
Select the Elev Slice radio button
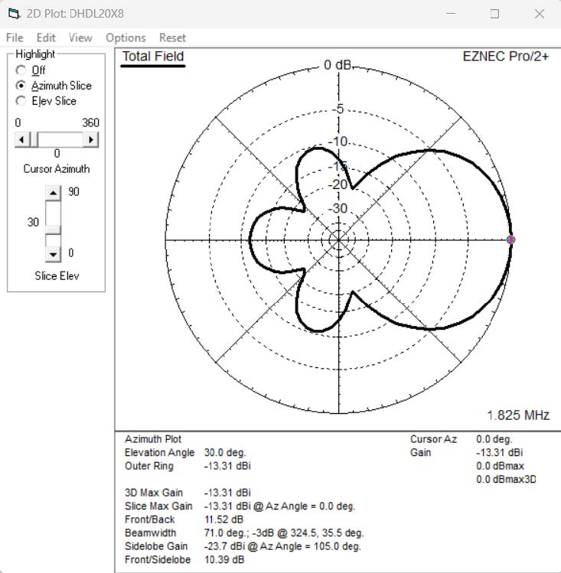click(21, 101)
